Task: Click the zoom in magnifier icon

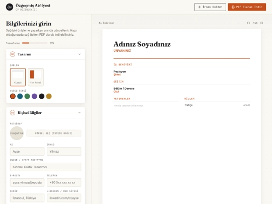Action: (x=262, y=23)
